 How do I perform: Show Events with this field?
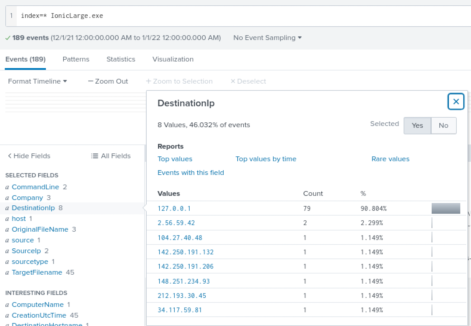click(x=191, y=173)
